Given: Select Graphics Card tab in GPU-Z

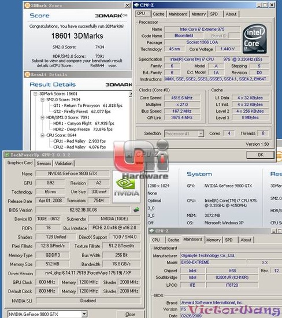Looking at the screenshot, I should (20, 163).
